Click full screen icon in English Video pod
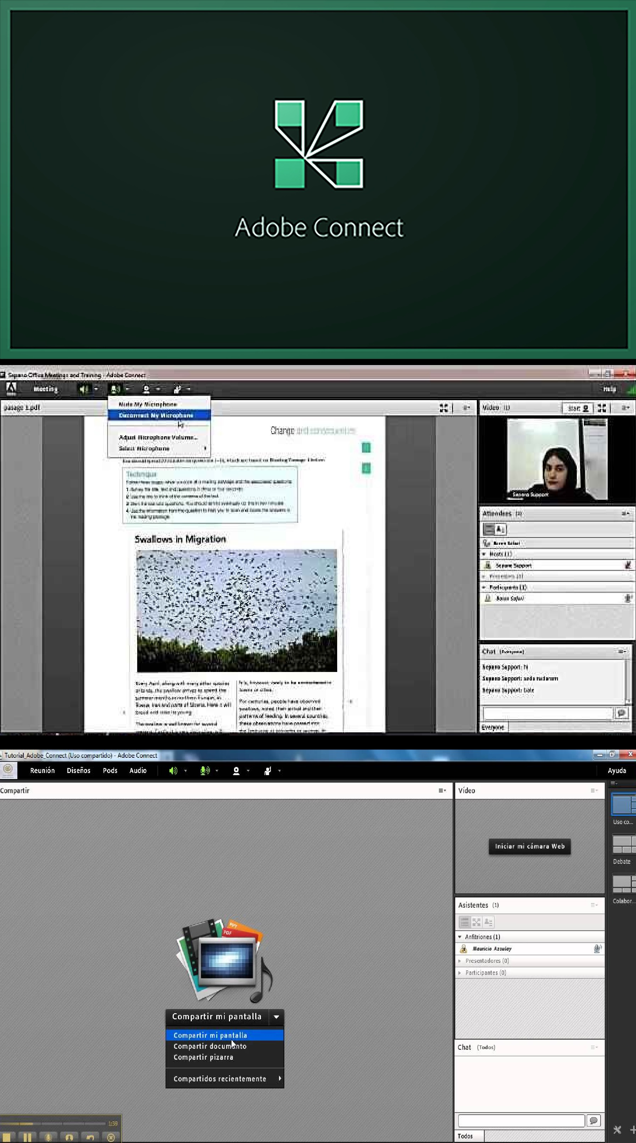The width and height of the screenshot is (636, 1143). (602, 408)
